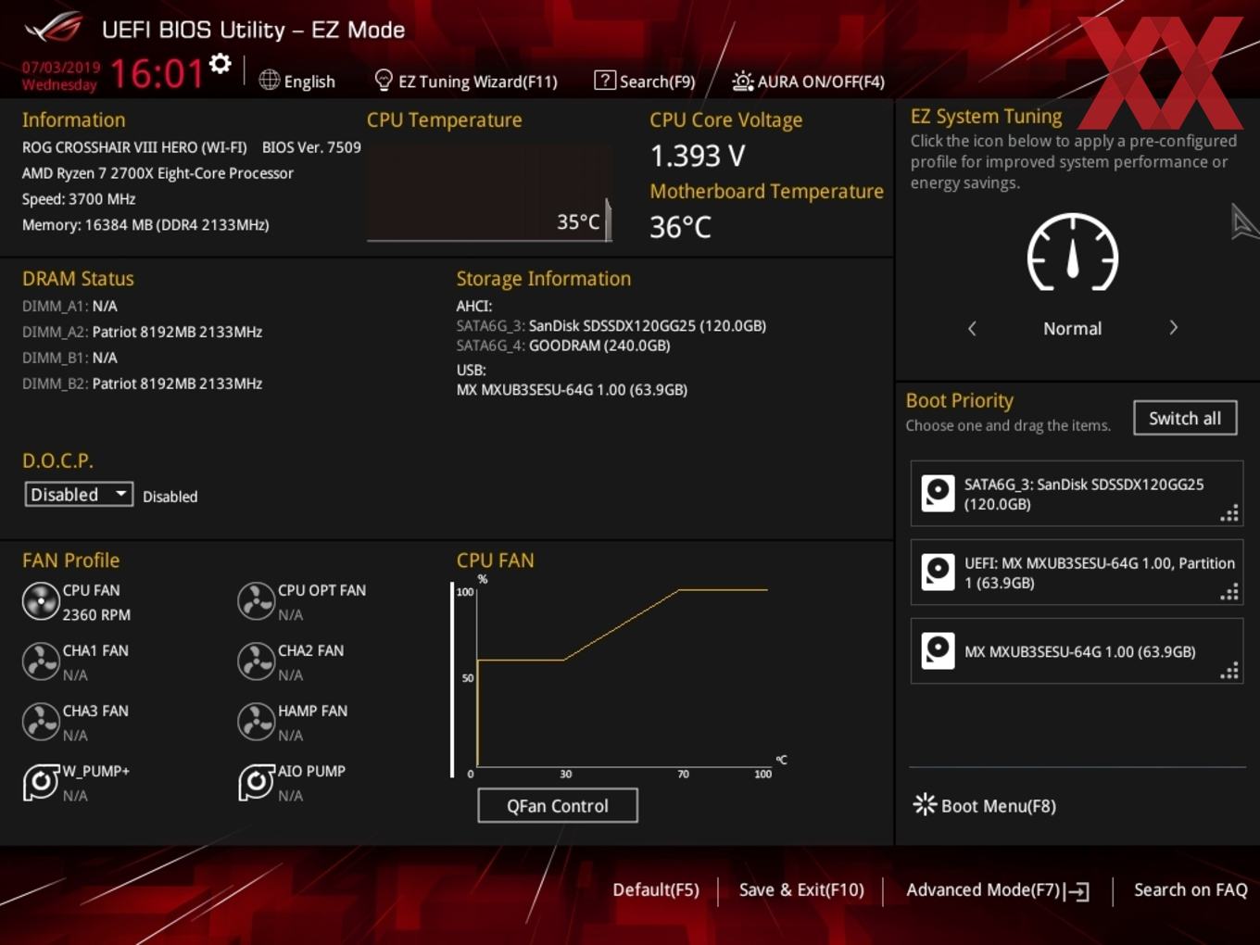Open QFan Control
The image size is (1260, 945).
coord(558,806)
